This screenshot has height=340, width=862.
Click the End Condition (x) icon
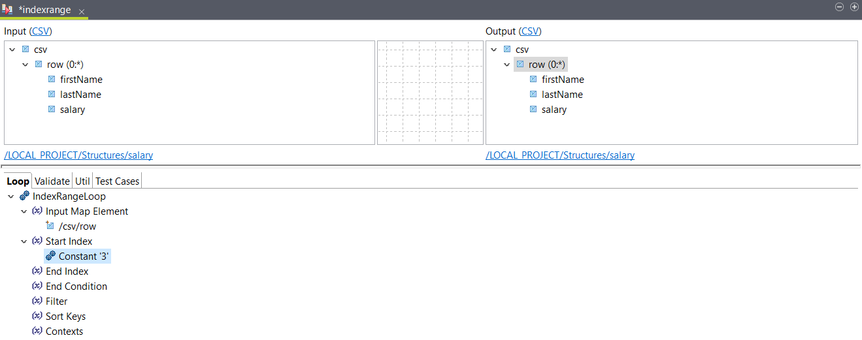click(37, 286)
